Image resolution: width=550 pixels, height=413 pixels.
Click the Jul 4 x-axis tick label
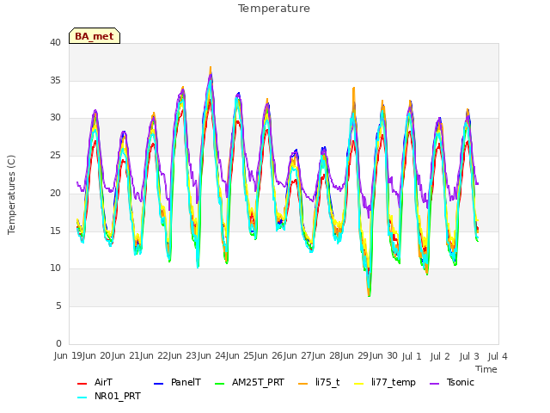click(498, 356)
